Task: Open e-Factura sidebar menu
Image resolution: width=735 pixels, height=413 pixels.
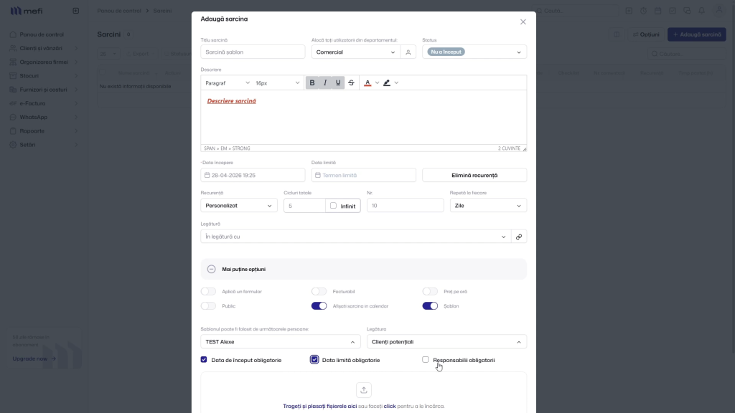Action: [x=42, y=103]
